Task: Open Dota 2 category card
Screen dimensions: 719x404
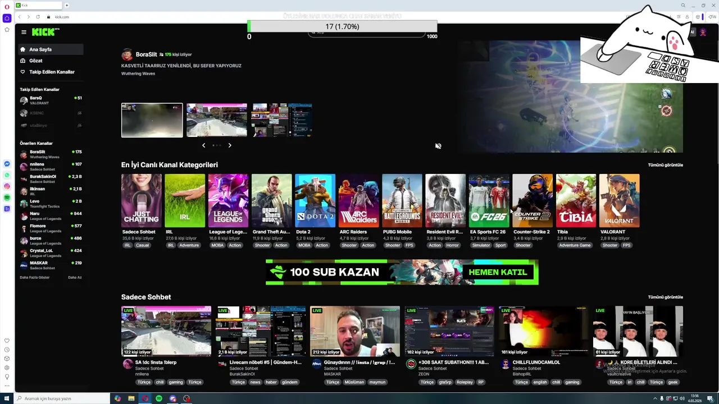Action: pyautogui.click(x=315, y=200)
